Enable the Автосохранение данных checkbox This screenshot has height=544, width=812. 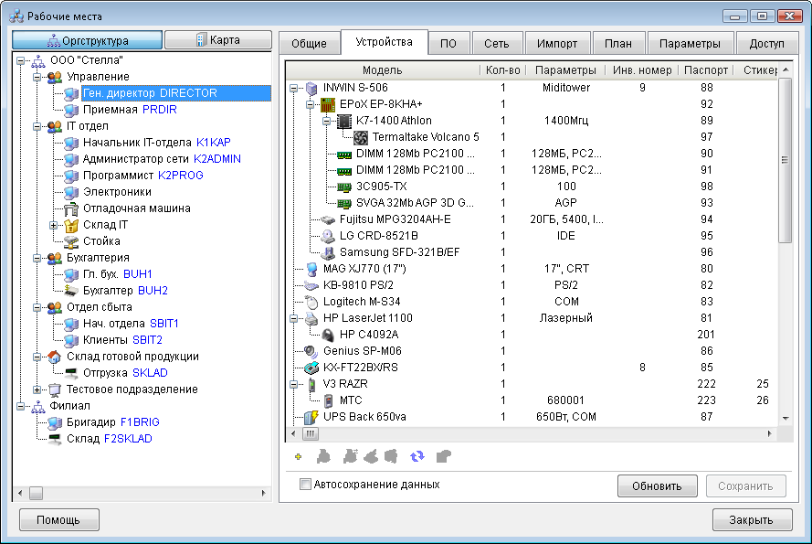pyautogui.click(x=306, y=485)
